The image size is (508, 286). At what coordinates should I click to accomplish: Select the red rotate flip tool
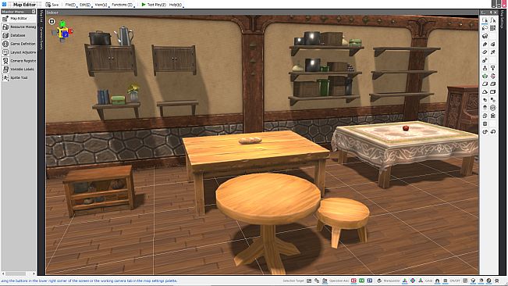click(x=492, y=77)
